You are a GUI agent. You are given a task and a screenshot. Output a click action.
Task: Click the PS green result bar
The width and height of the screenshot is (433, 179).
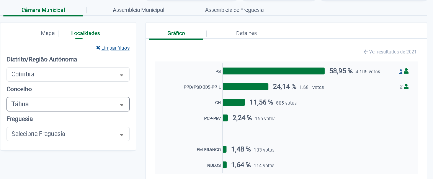(273, 71)
